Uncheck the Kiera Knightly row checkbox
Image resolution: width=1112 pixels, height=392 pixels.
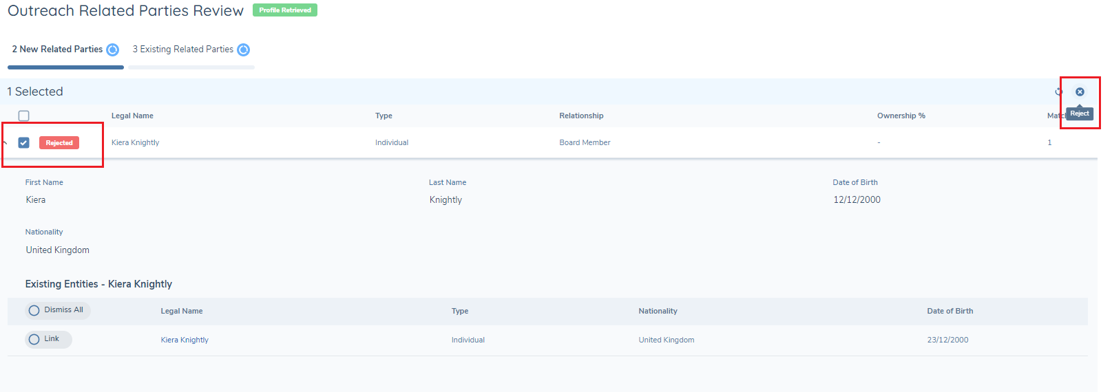[24, 142]
